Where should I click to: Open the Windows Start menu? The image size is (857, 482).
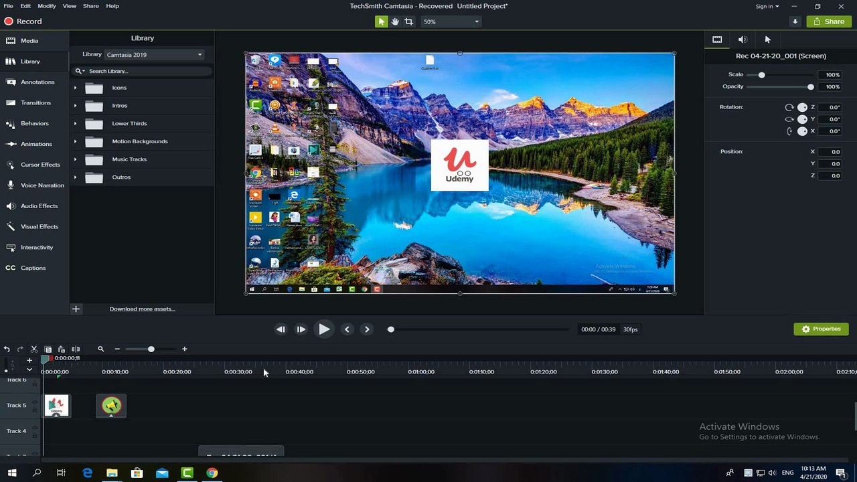pyautogui.click(x=12, y=473)
